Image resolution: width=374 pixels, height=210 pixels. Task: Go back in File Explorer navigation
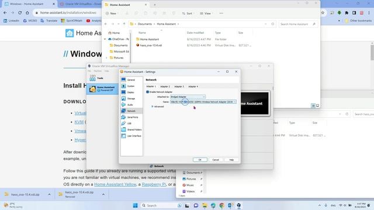pos(106,24)
